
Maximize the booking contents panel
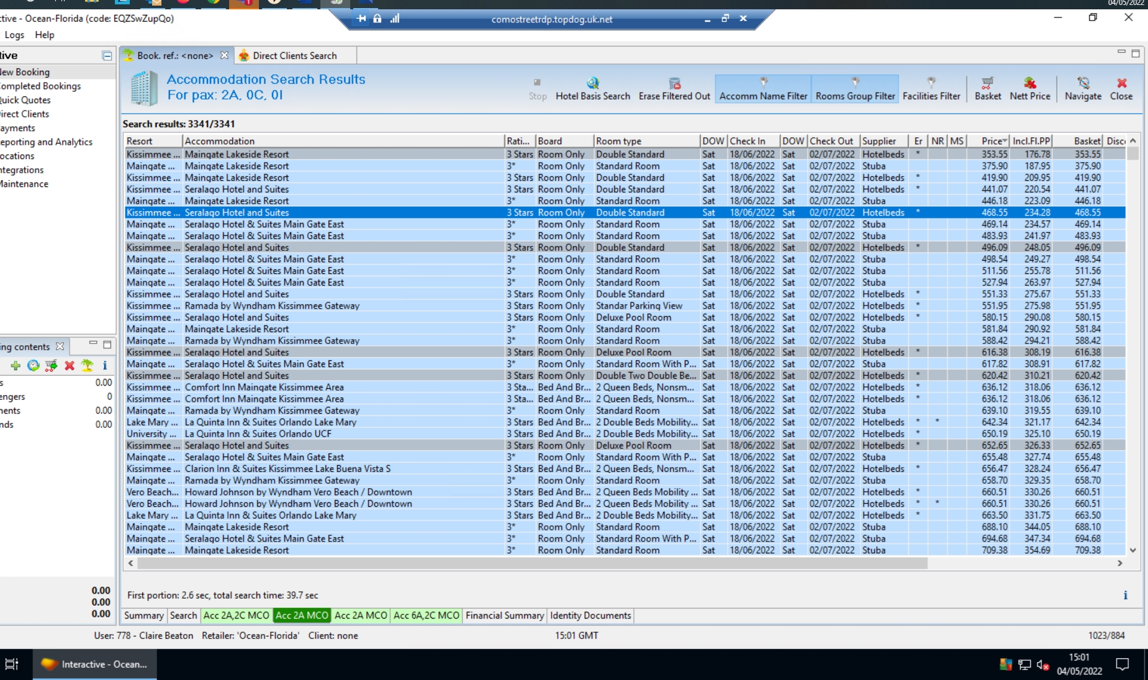tap(107, 345)
